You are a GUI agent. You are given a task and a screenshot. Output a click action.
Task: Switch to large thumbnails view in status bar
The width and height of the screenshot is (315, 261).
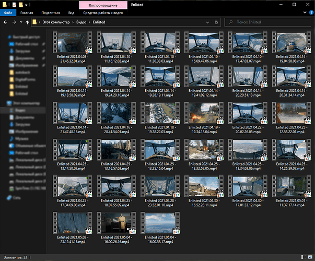[x=310, y=257]
